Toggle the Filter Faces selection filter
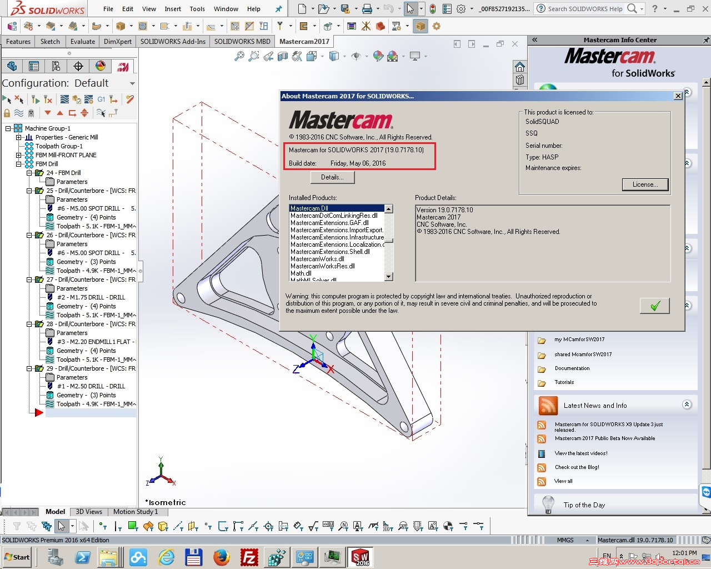Viewport: 711px width, 569px height. tap(133, 526)
